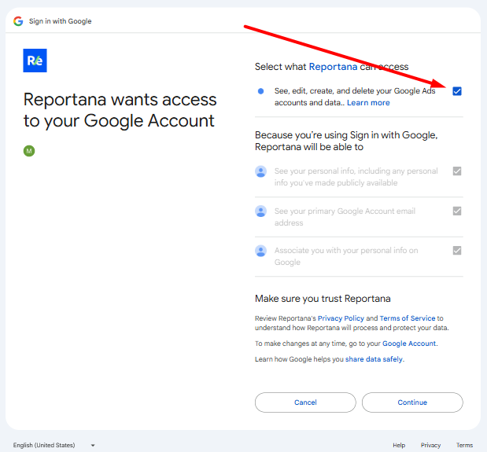Viewport: 487px width, 452px height.
Task: Uncheck the Google Ads access checkbox
Action: 457,91
